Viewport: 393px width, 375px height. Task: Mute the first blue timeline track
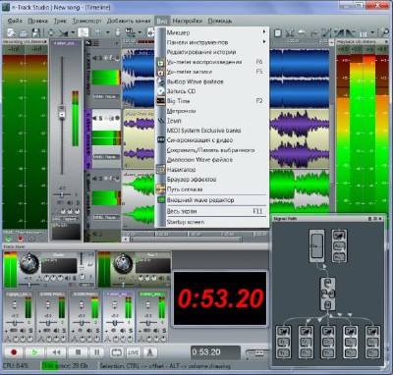95,58
